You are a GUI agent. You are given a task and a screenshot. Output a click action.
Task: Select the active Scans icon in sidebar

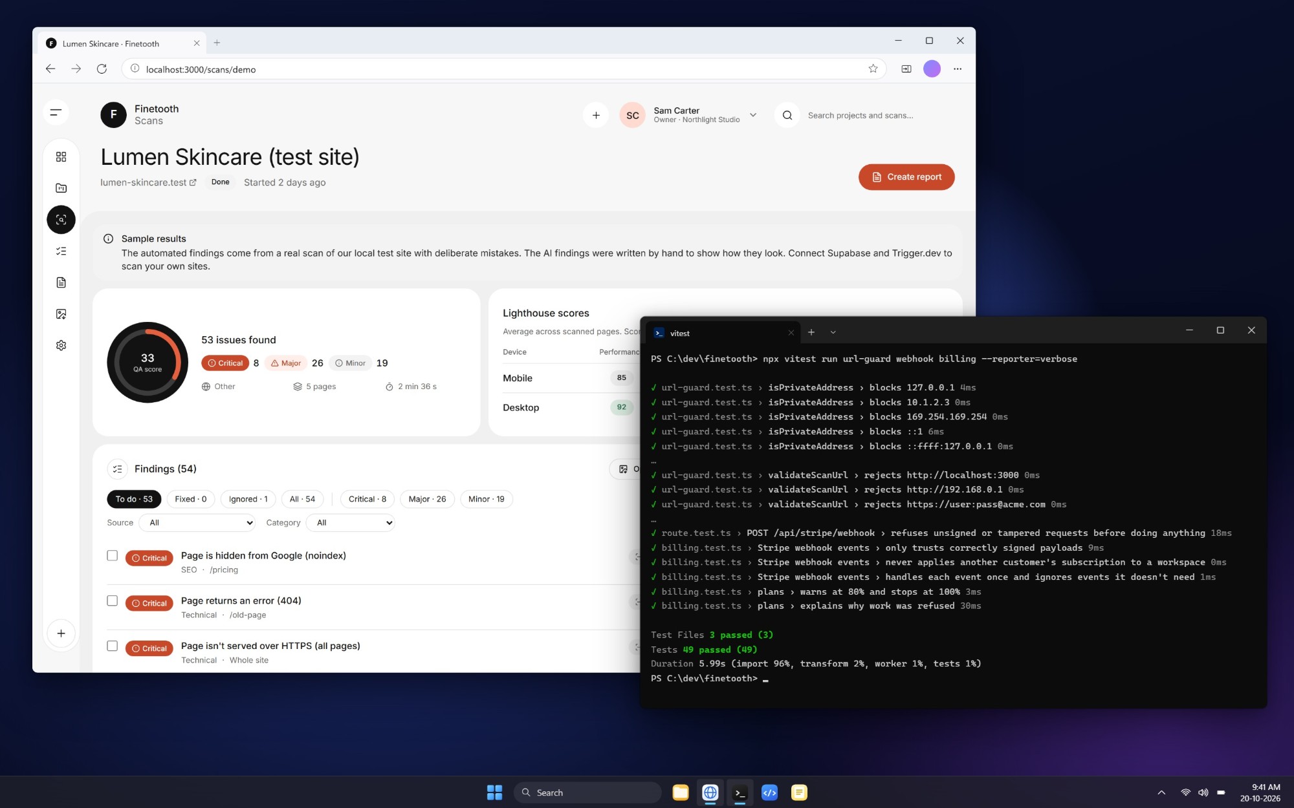pos(61,220)
